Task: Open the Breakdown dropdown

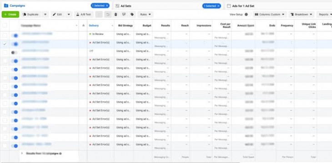Action: [x=302, y=14]
